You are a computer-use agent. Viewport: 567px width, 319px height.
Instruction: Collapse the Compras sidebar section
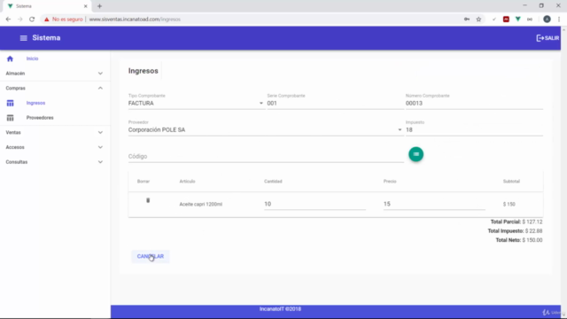click(54, 89)
